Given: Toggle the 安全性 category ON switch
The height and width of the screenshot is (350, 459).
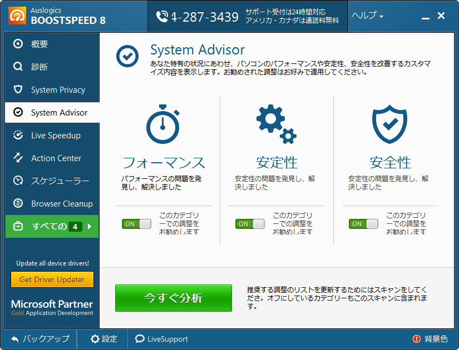Looking at the screenshot, I should tap(363, 224).
